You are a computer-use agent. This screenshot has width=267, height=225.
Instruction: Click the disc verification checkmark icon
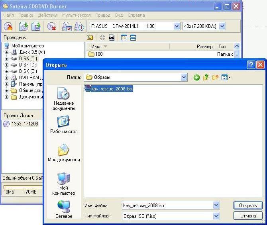click(67, 26)
